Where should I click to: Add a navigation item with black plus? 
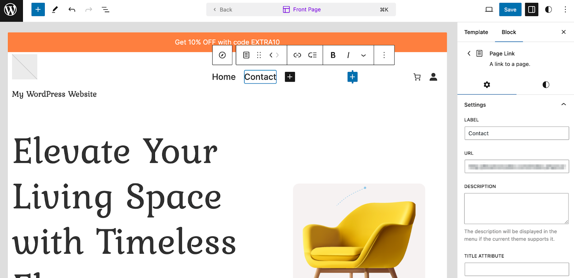(x=290, y=77)
